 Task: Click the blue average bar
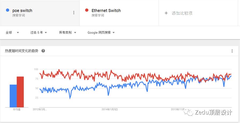point(13,96)
